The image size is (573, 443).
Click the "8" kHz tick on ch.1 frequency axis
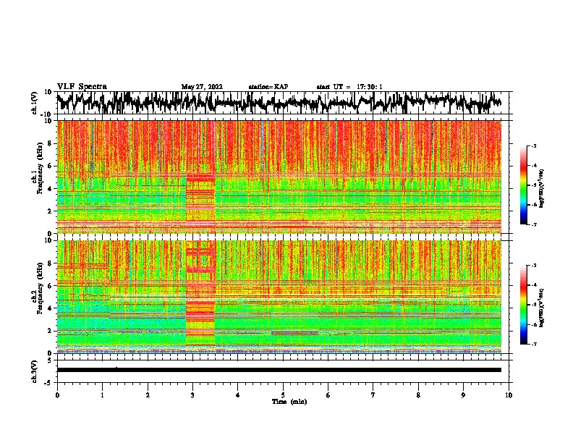(x=50, y=143)
